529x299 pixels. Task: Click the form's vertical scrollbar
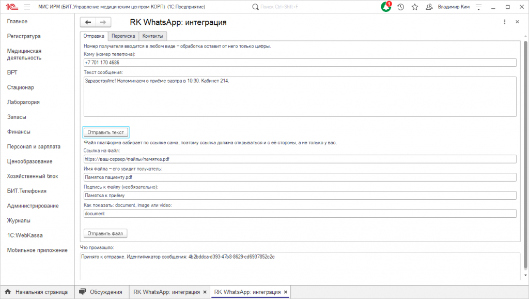525,155
